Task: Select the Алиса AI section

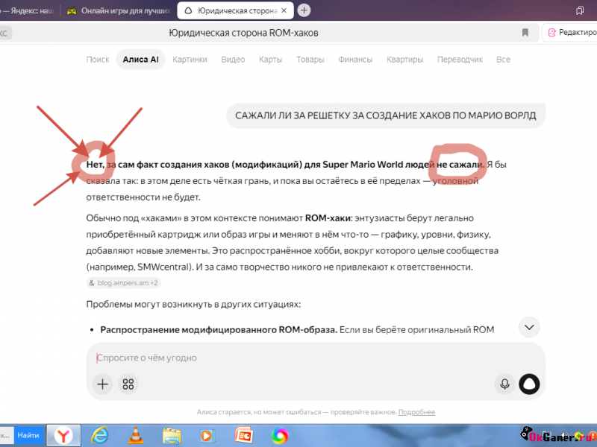Action: tap(140, 60)
